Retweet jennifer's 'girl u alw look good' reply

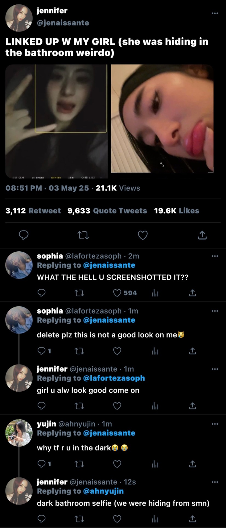coord(79,406)
